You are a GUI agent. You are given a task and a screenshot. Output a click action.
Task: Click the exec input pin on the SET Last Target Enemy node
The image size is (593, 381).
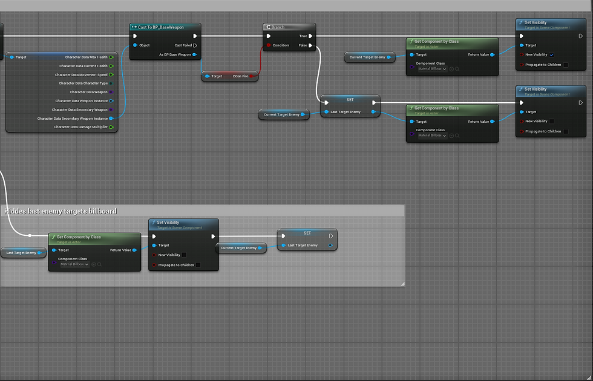326,103
